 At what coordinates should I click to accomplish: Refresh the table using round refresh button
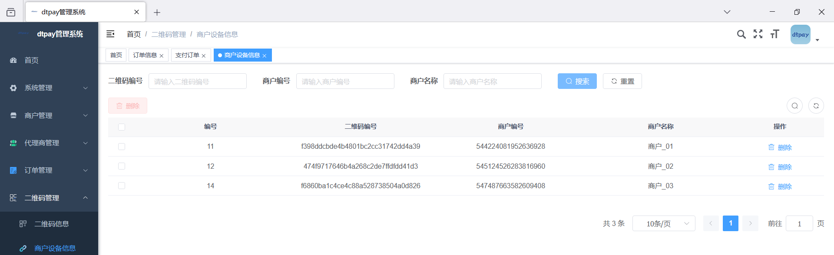click(x=816, y=106)
